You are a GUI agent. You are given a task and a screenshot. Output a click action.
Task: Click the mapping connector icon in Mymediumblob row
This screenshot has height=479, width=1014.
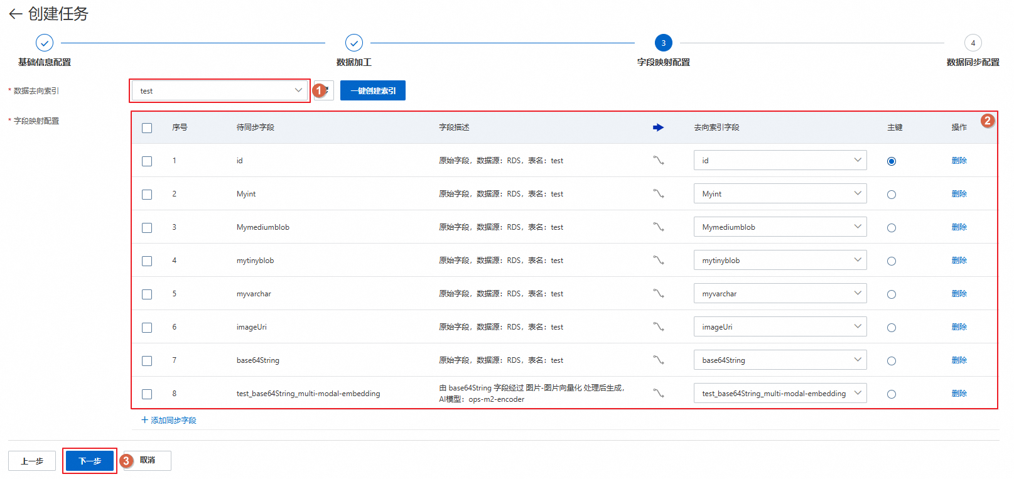[658, 227]
